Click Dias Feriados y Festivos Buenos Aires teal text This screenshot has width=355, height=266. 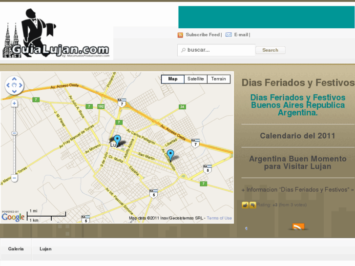click(298, 105)
